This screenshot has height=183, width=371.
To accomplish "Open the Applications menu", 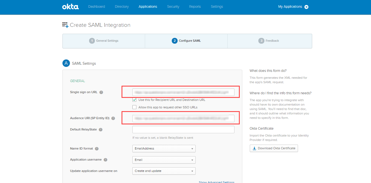I will click(x=148, y=7).
